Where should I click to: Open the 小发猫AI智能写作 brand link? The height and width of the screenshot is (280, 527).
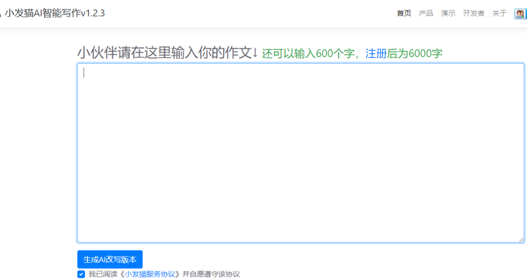pos(54,13)
